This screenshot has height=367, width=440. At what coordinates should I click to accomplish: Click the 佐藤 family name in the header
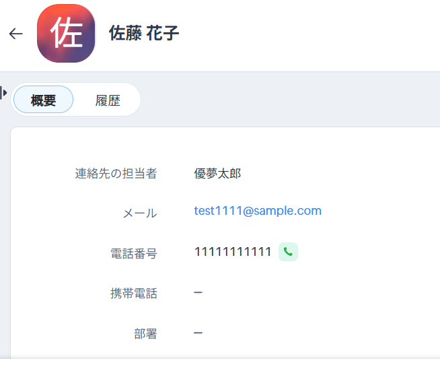tap(125, 33)
